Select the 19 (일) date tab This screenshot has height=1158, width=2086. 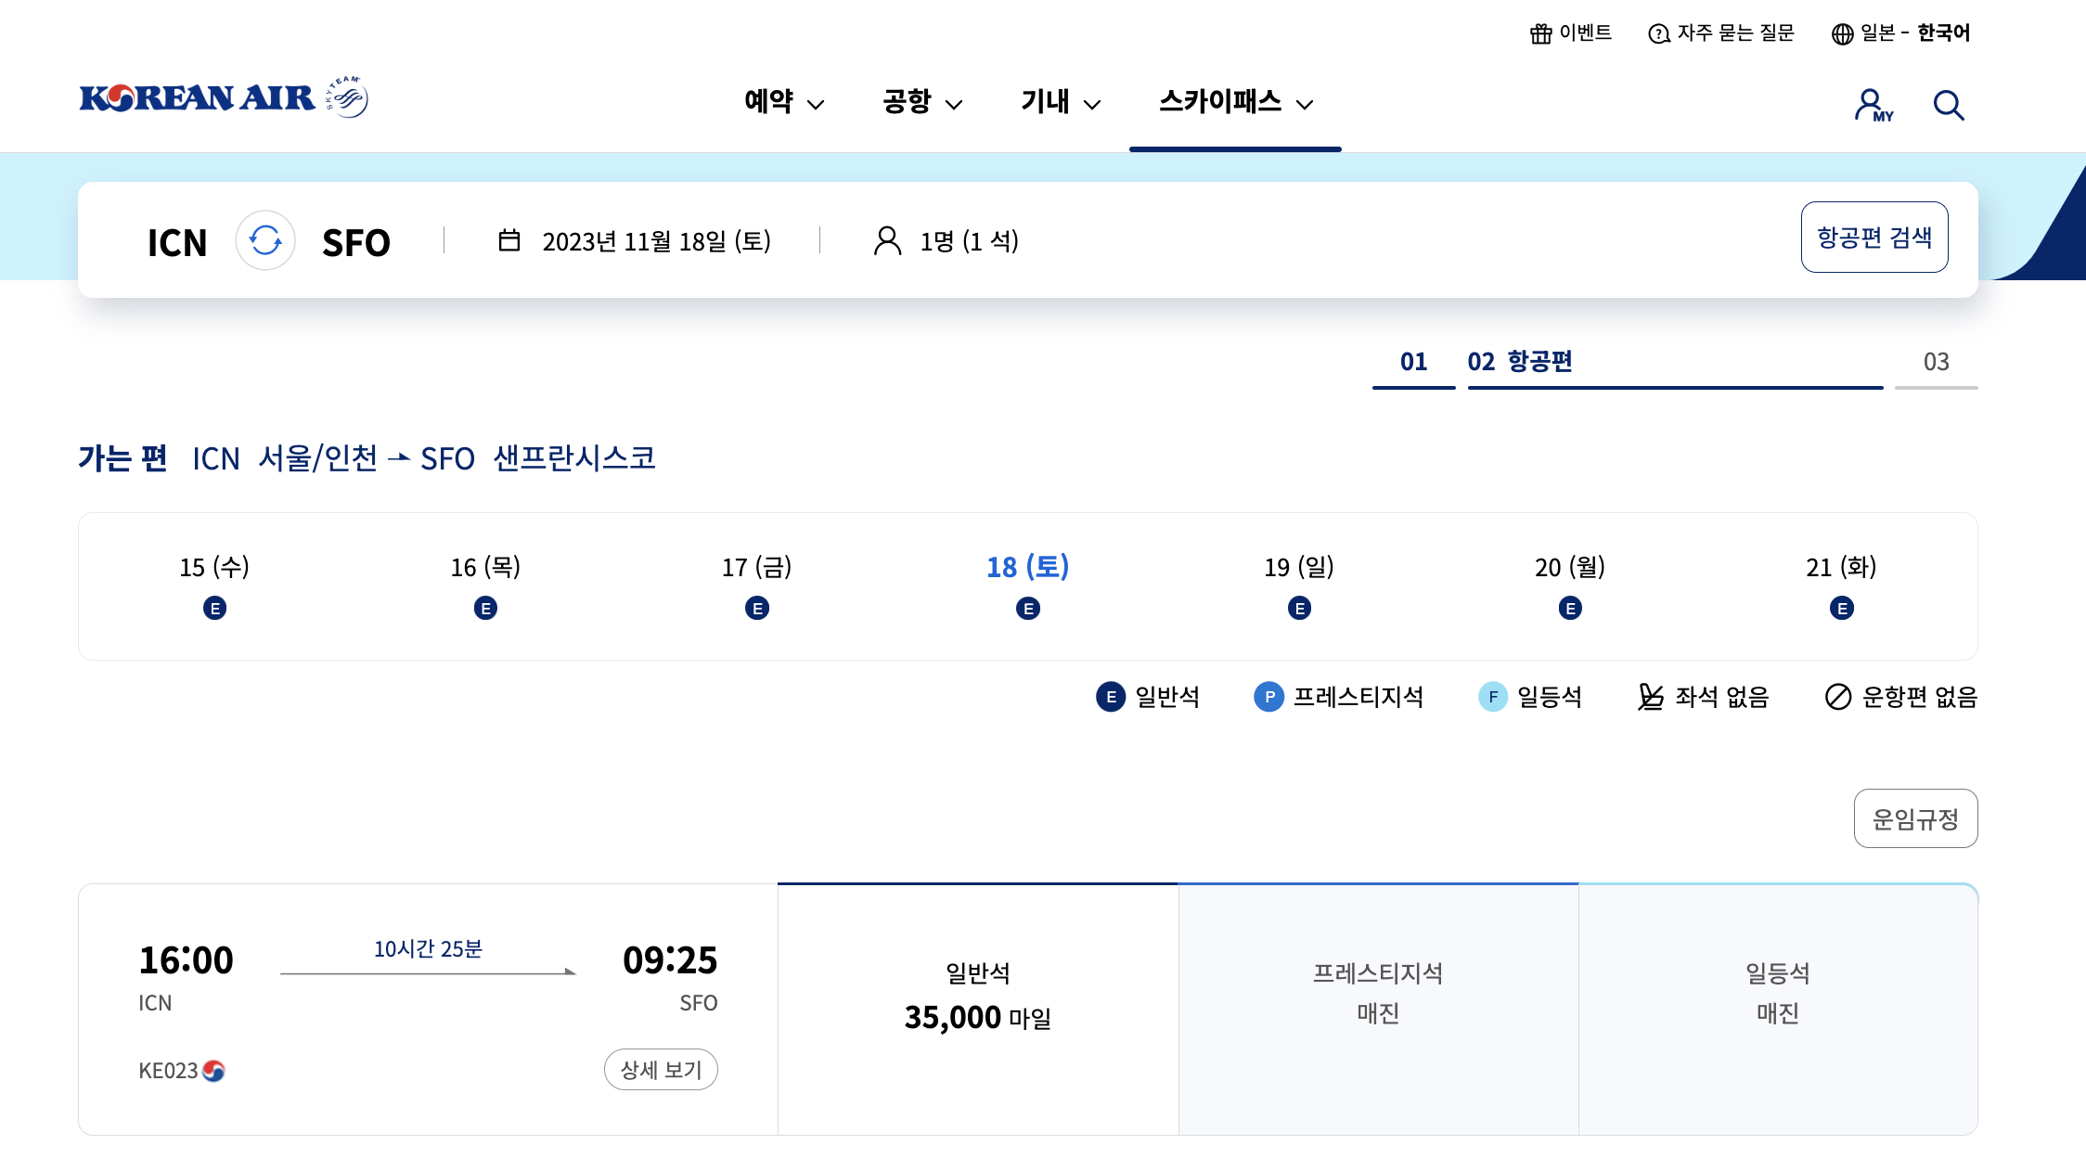(1299, 586)
